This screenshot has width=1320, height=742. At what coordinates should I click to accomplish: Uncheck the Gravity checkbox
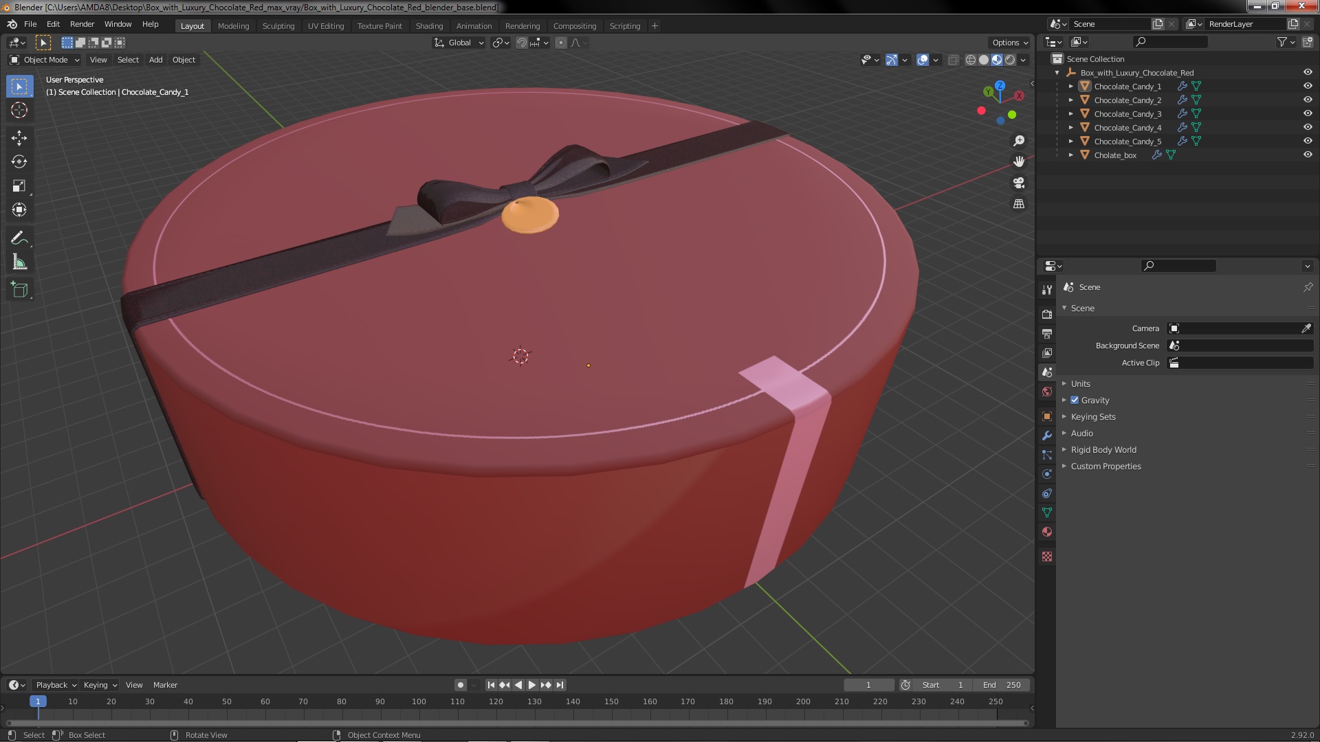[1075, 400]
